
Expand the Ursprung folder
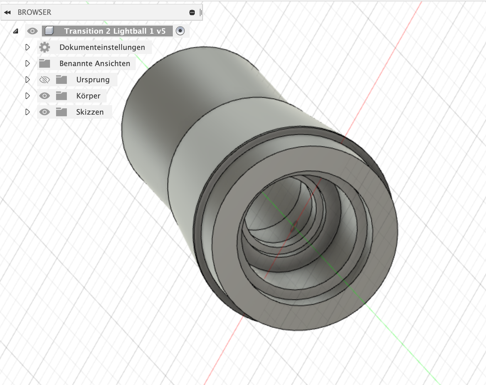27,79
